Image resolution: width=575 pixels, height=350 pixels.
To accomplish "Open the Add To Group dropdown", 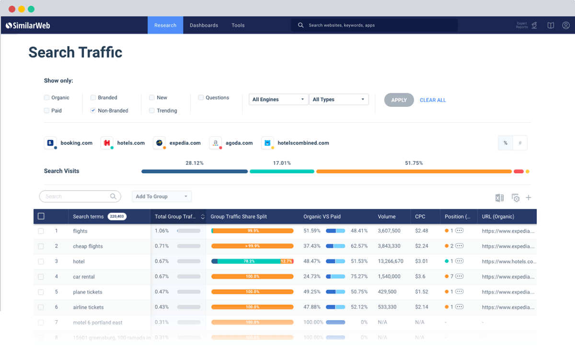I will point(161,196).
